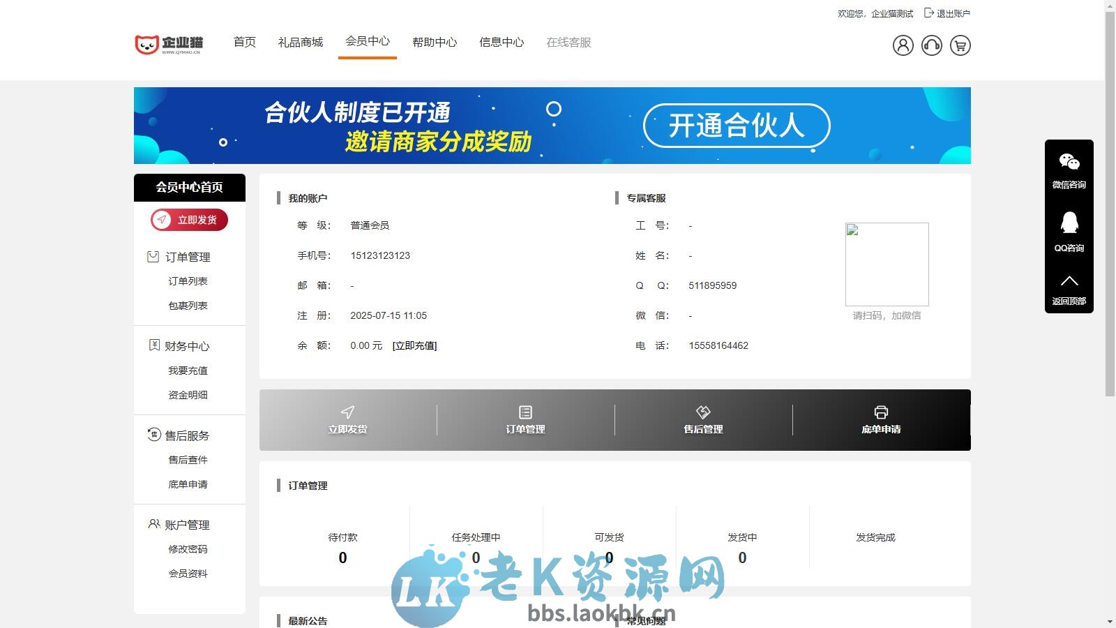Open 订单列表 in the sidebar
Screen dimensions: 1116x628
(187, 281)
